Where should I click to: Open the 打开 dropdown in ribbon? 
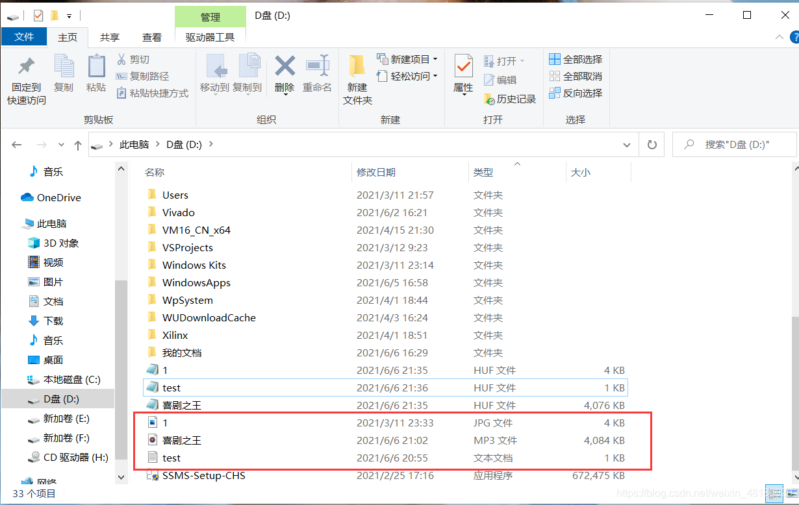[x=504, y=61]
